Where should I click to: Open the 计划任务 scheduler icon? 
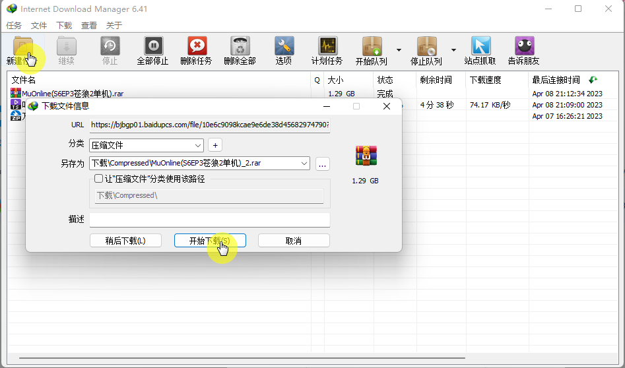(x=327, y=46)
